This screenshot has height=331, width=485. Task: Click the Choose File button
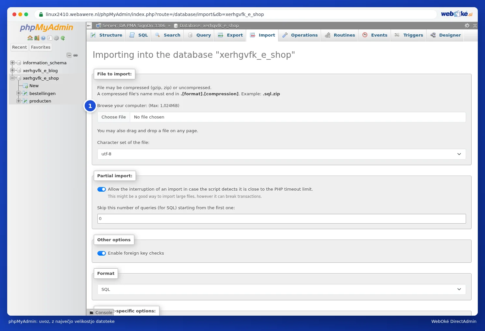click(x=114, y=117)
